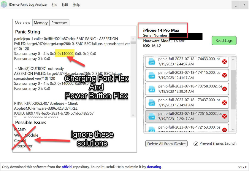
Task: Open the donating link
Action: (x=154, y=167)
